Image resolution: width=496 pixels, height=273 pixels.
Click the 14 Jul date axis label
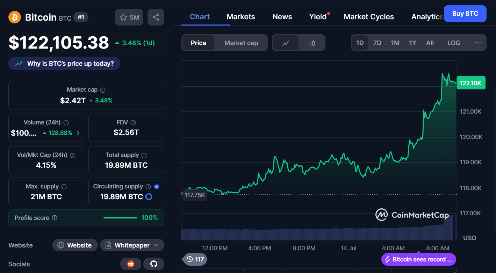pos(348,248)
